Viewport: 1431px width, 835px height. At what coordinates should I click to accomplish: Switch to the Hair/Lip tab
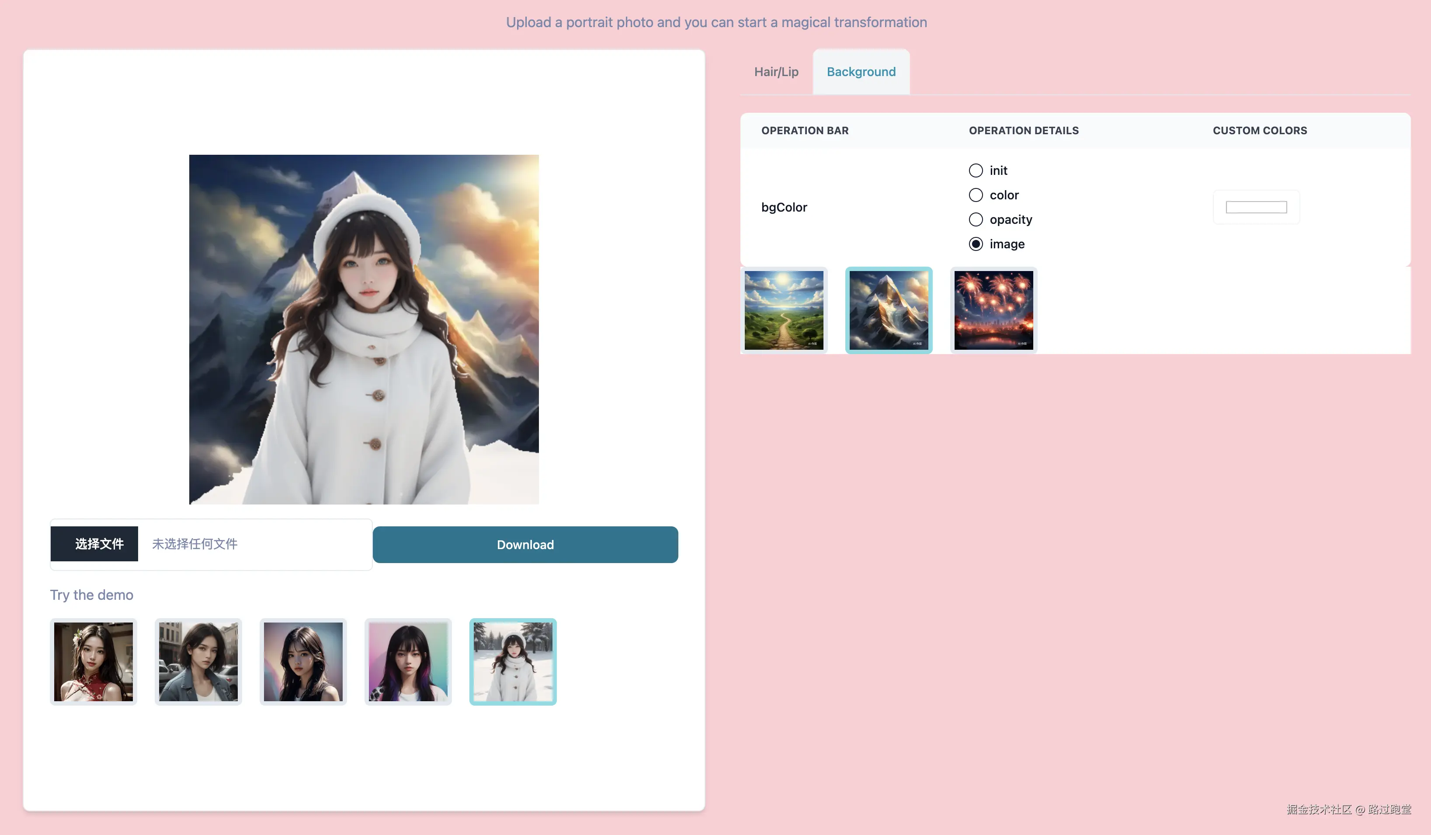click(776, 72)
